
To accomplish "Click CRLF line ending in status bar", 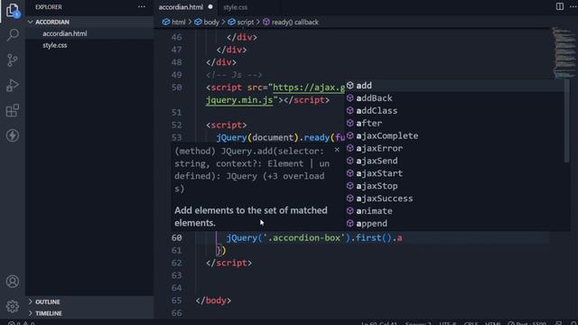I will point(471,323).
